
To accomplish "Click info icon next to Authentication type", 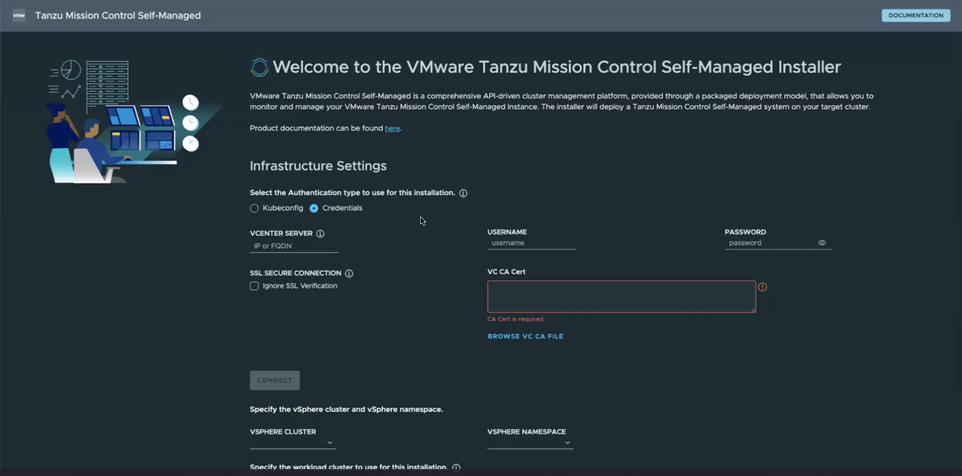I will click(463, 193).
